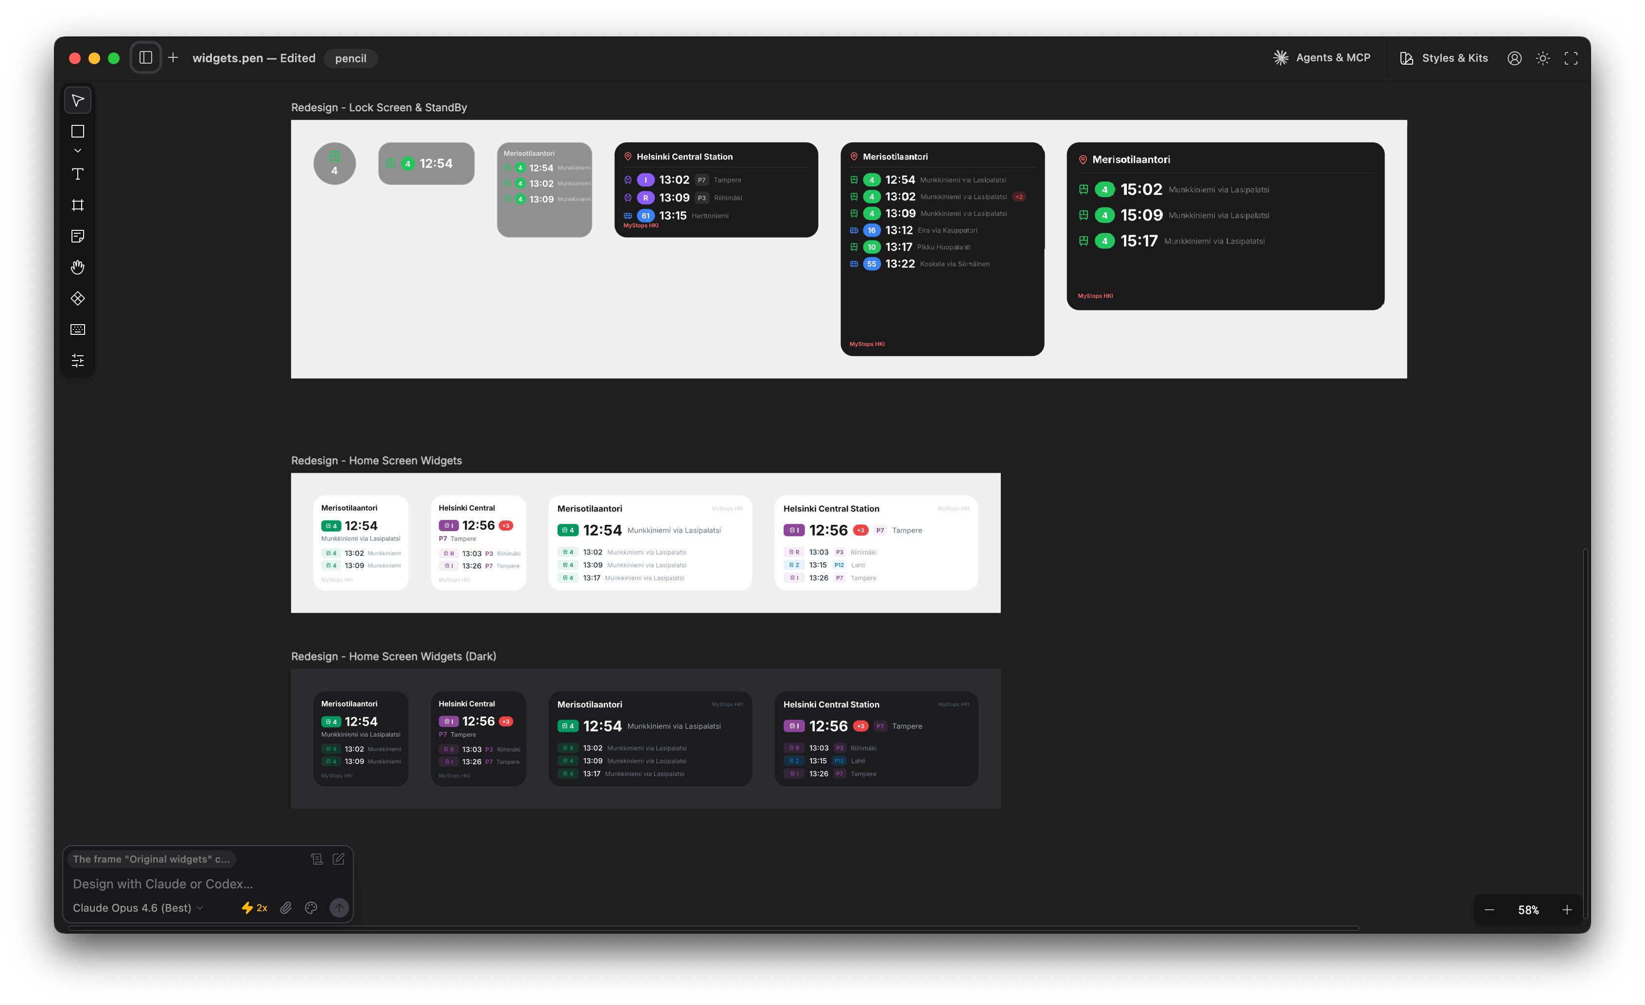Attach a file with the paperclip icon
This screenshot has width=1645, height=1005.
pos(286,908)
